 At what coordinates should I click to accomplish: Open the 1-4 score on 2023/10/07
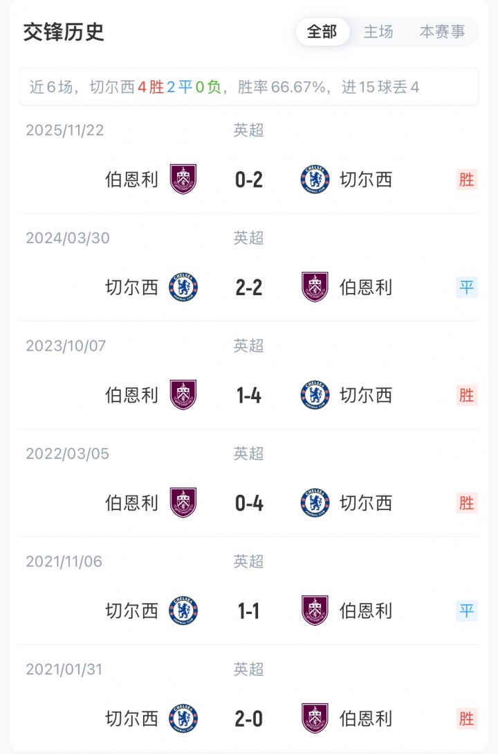(249, 396)
